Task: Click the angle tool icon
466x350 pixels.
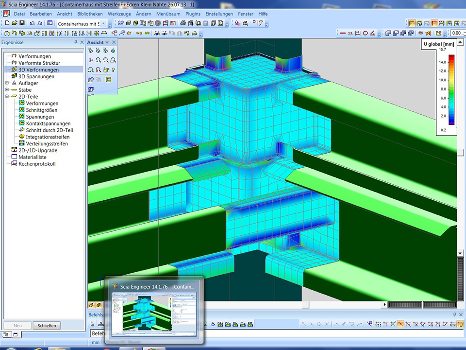Action: coord(372,33)
